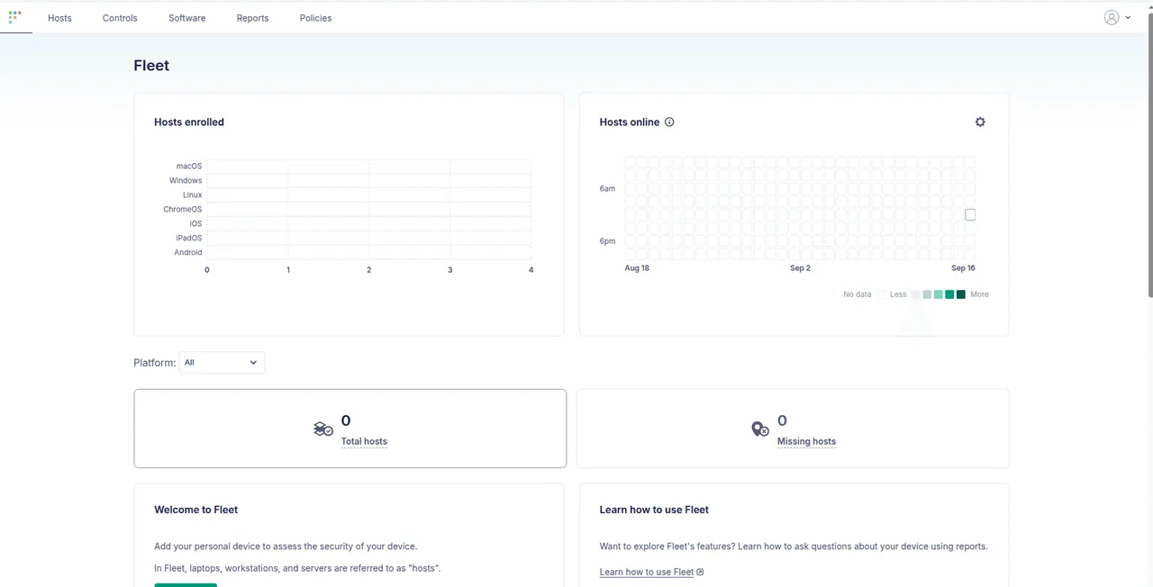Open Hosts online settings gear
This screenshot has height=587, width=1153.
click(x=980, y=122)
